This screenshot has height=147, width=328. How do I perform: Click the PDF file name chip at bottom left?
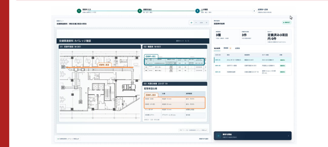[x=68, y=139]
